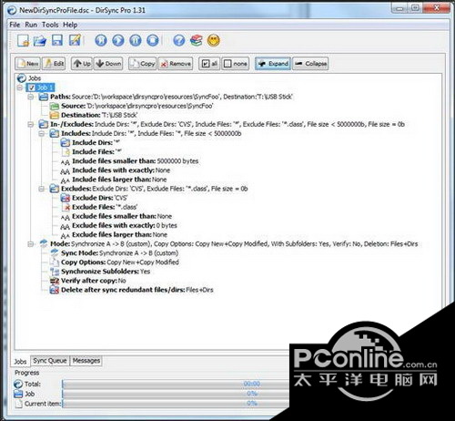Click the Current item progress bar
This screenshot has width=455, height=421.
tap(176, 404)
